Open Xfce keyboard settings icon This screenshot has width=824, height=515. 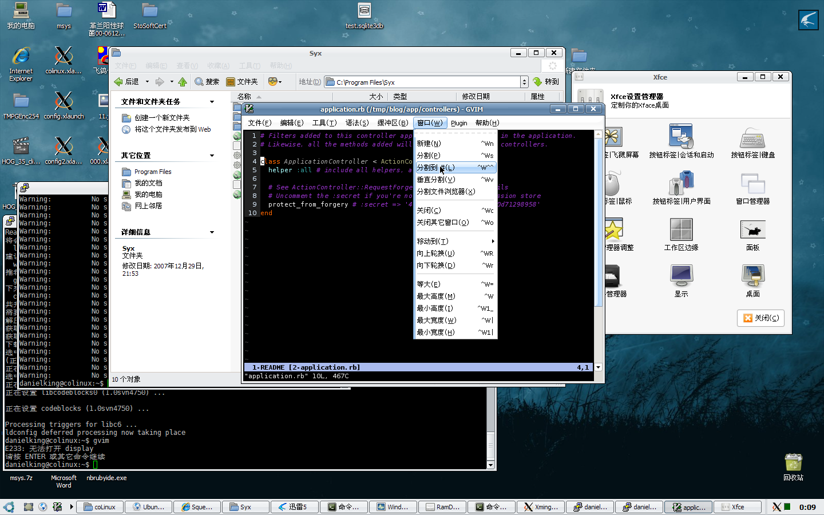click(752, 137)
